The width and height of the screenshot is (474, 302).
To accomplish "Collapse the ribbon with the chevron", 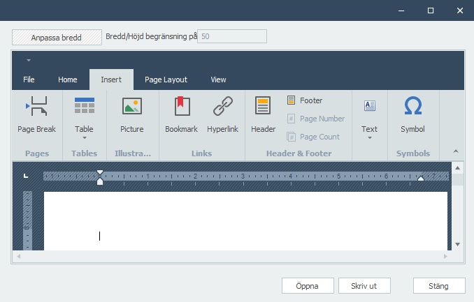I will [456, 151].
